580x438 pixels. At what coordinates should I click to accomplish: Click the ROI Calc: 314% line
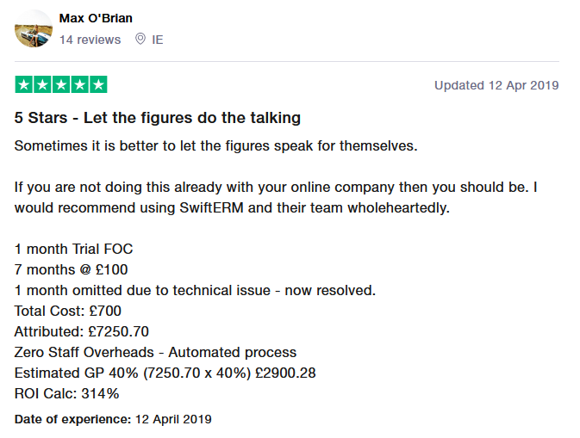[x=66, y=393]
